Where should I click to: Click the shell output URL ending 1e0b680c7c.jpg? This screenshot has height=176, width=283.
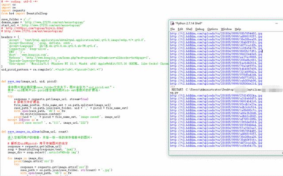point(216,110)
